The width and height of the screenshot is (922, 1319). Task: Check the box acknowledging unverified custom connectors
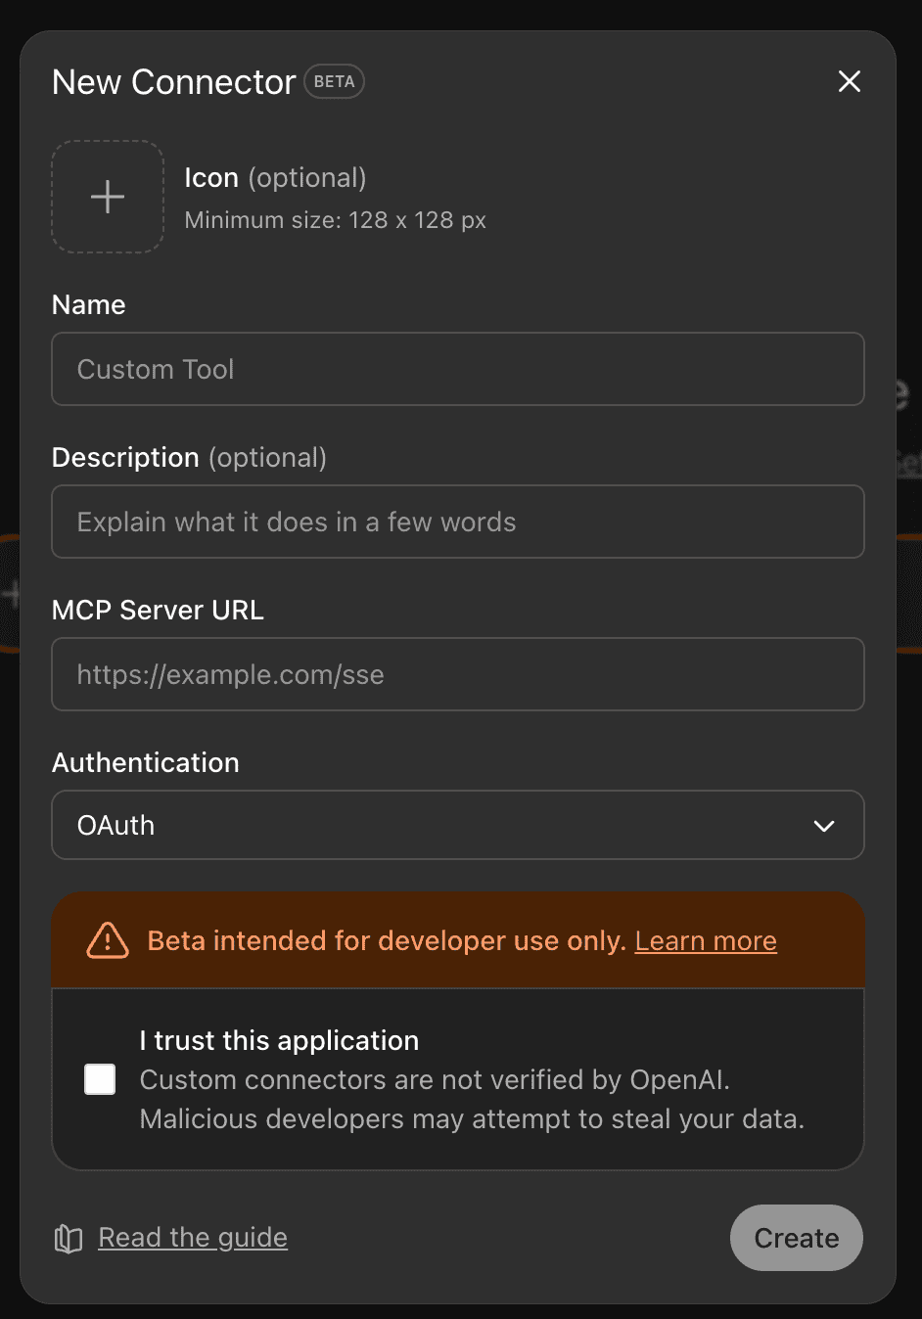[x=99, y=1078]
